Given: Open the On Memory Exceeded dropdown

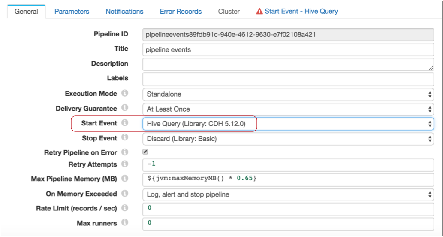Looking at the screenshot, I should (288, 194).
